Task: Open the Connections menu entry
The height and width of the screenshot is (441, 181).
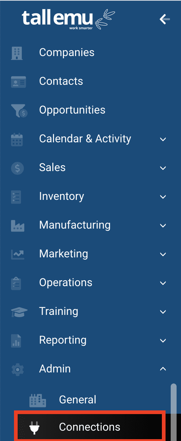Action: tap(90, 427)
